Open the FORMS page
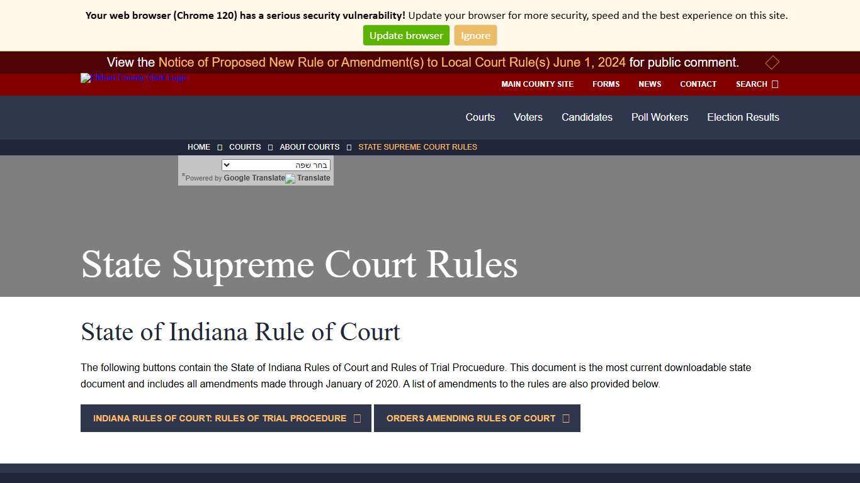This screenshot has height=483, width=860. 606,84
